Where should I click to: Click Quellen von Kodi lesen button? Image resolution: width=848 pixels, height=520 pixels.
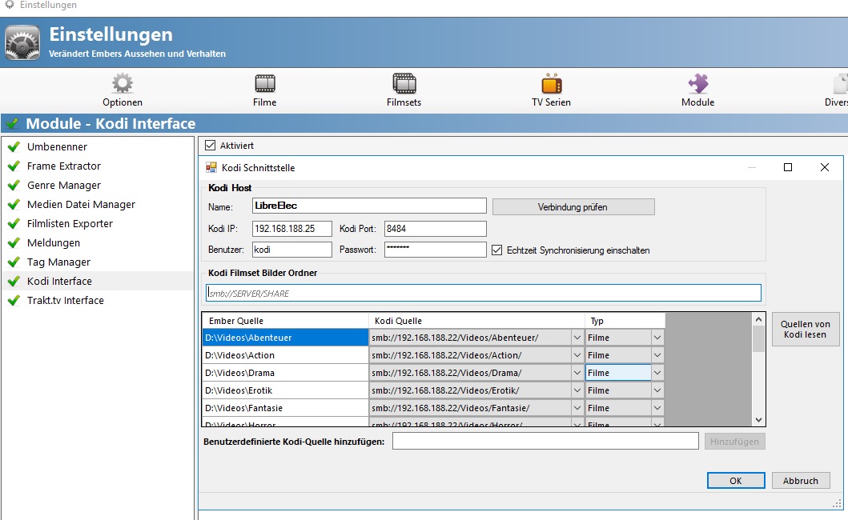pyautogui.click(x=806, y=329)
